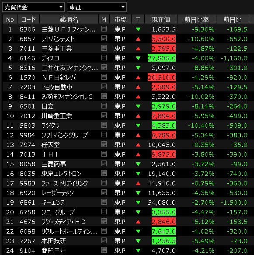Open memo icon for 商船三井 row
Screen dimensions: 254x255
click(104, 250)
